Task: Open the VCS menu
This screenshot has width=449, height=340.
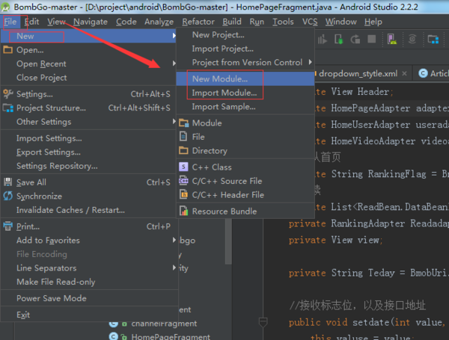Action: [x=310, y=22]
